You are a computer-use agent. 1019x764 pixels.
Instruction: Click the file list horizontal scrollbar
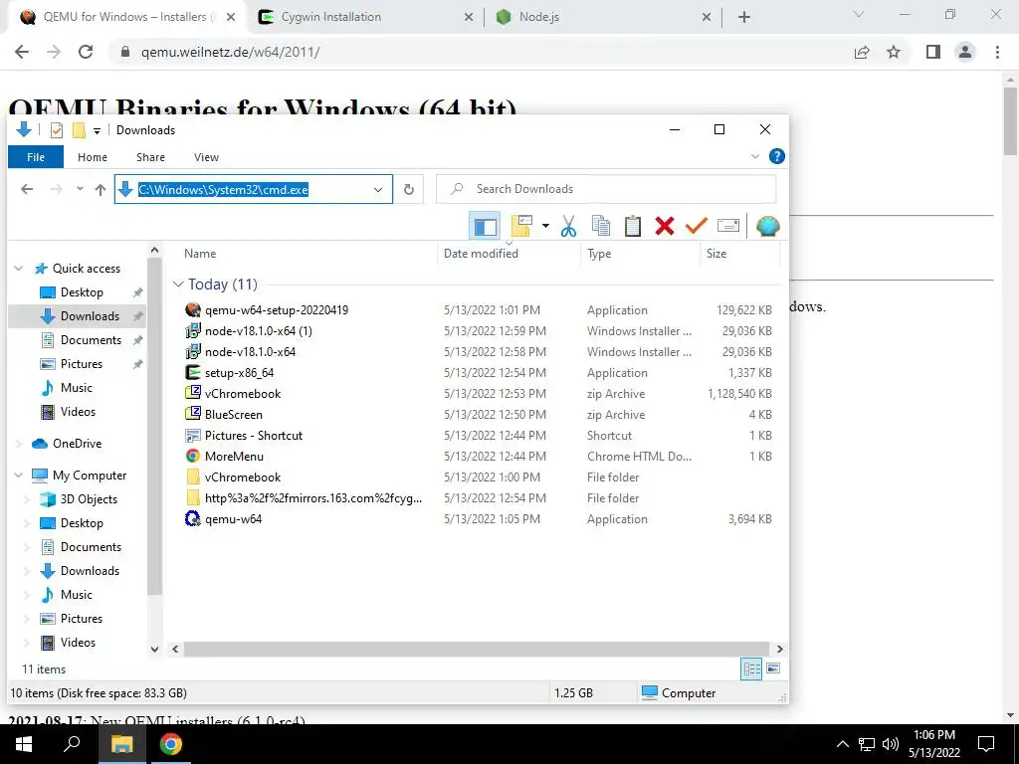(x=477, y=649)
